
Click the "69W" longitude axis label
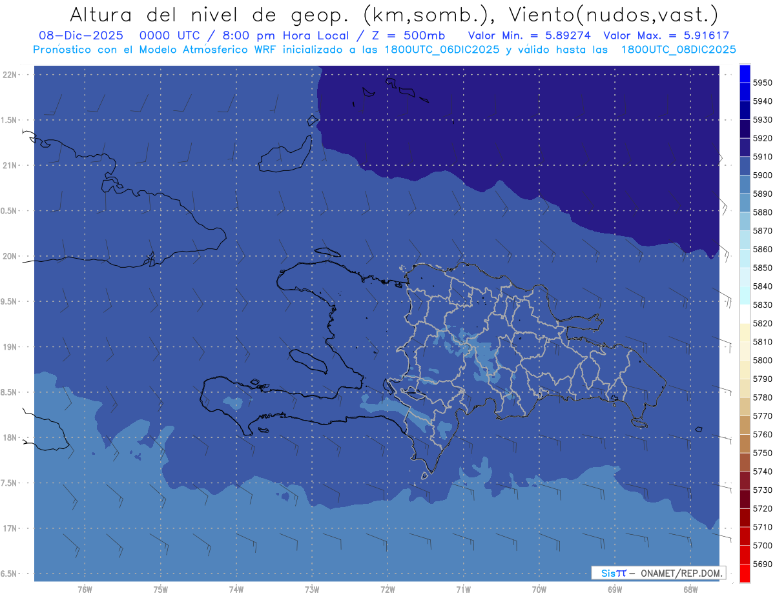click(x=615, y=590)
